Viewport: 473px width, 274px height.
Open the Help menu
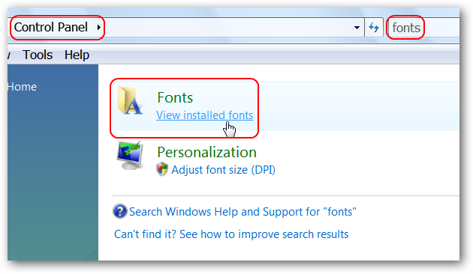click(x=77, y=55)
